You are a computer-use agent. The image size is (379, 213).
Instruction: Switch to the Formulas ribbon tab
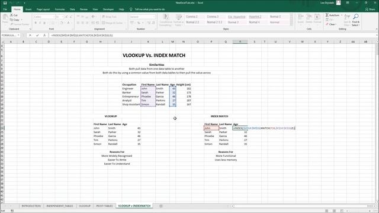pyautogui.click(x=60, y=9)
